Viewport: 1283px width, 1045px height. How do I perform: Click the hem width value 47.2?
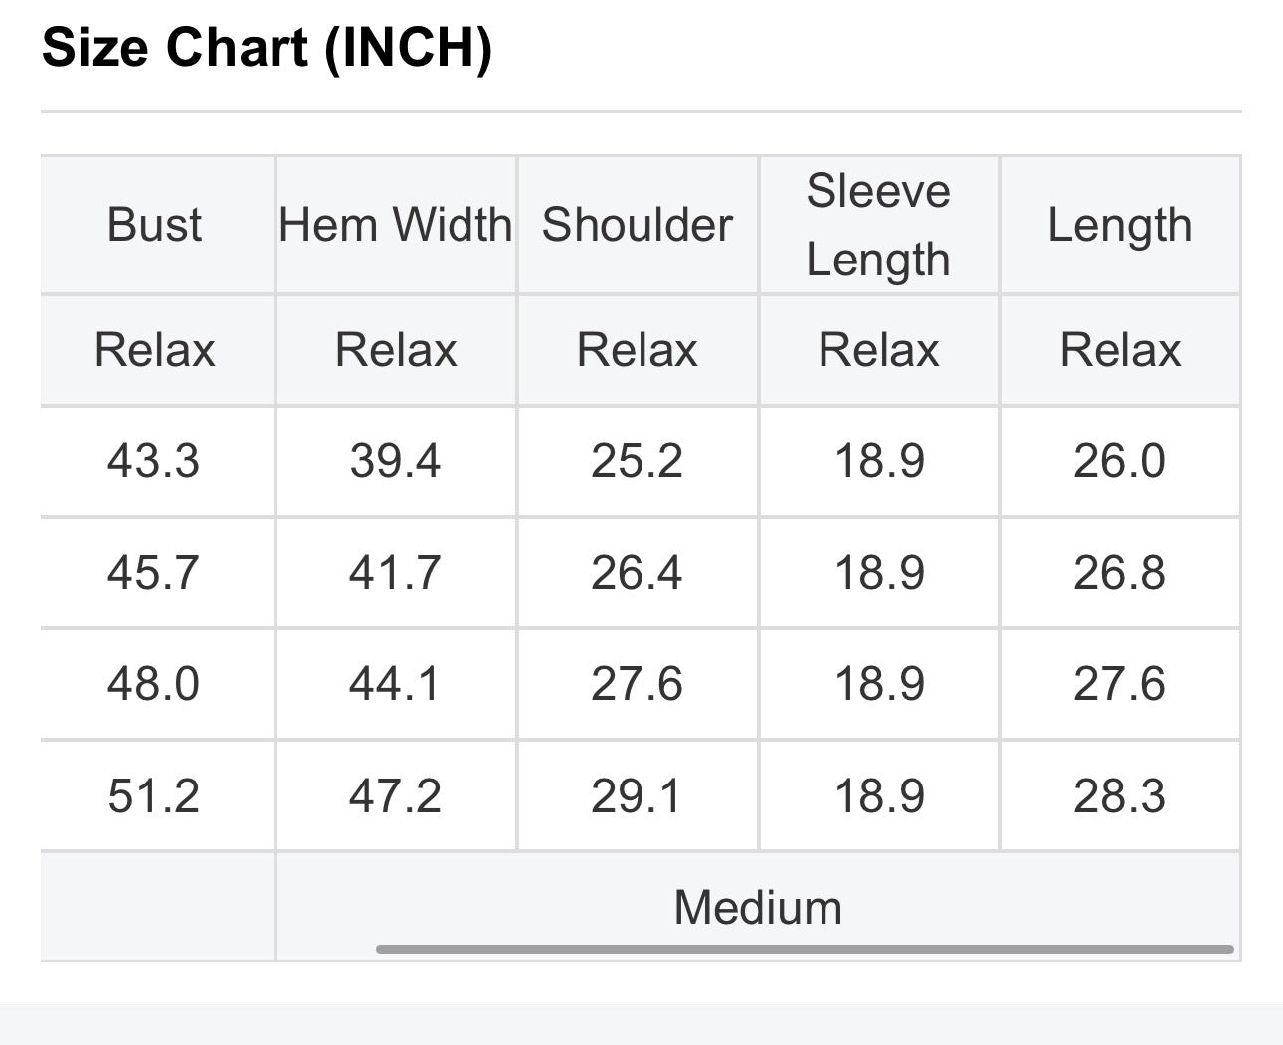395,796
